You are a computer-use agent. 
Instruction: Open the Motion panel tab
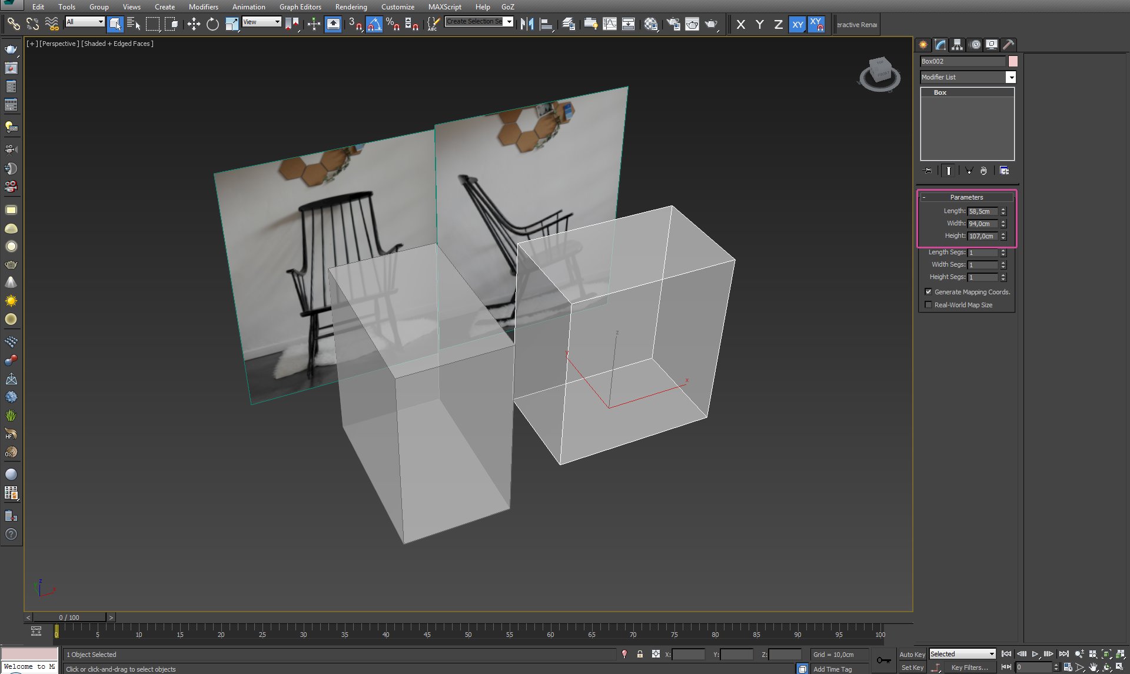[x=975, y=45]
